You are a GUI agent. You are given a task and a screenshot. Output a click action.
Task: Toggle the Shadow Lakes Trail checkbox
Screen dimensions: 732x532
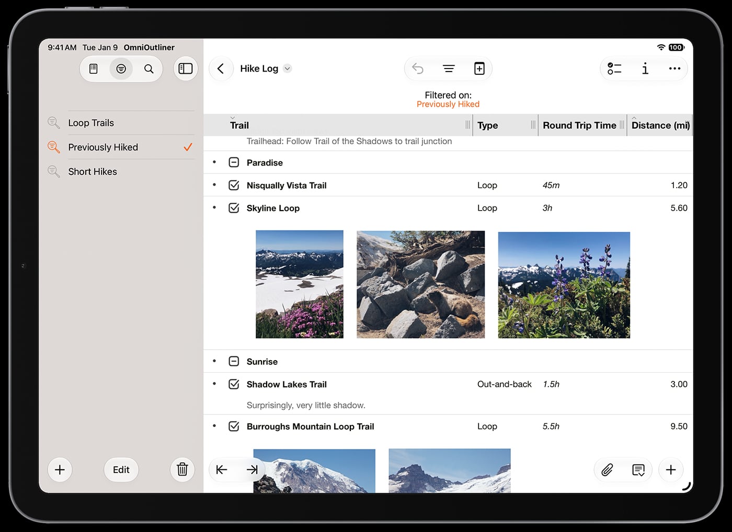coord(234,384)
